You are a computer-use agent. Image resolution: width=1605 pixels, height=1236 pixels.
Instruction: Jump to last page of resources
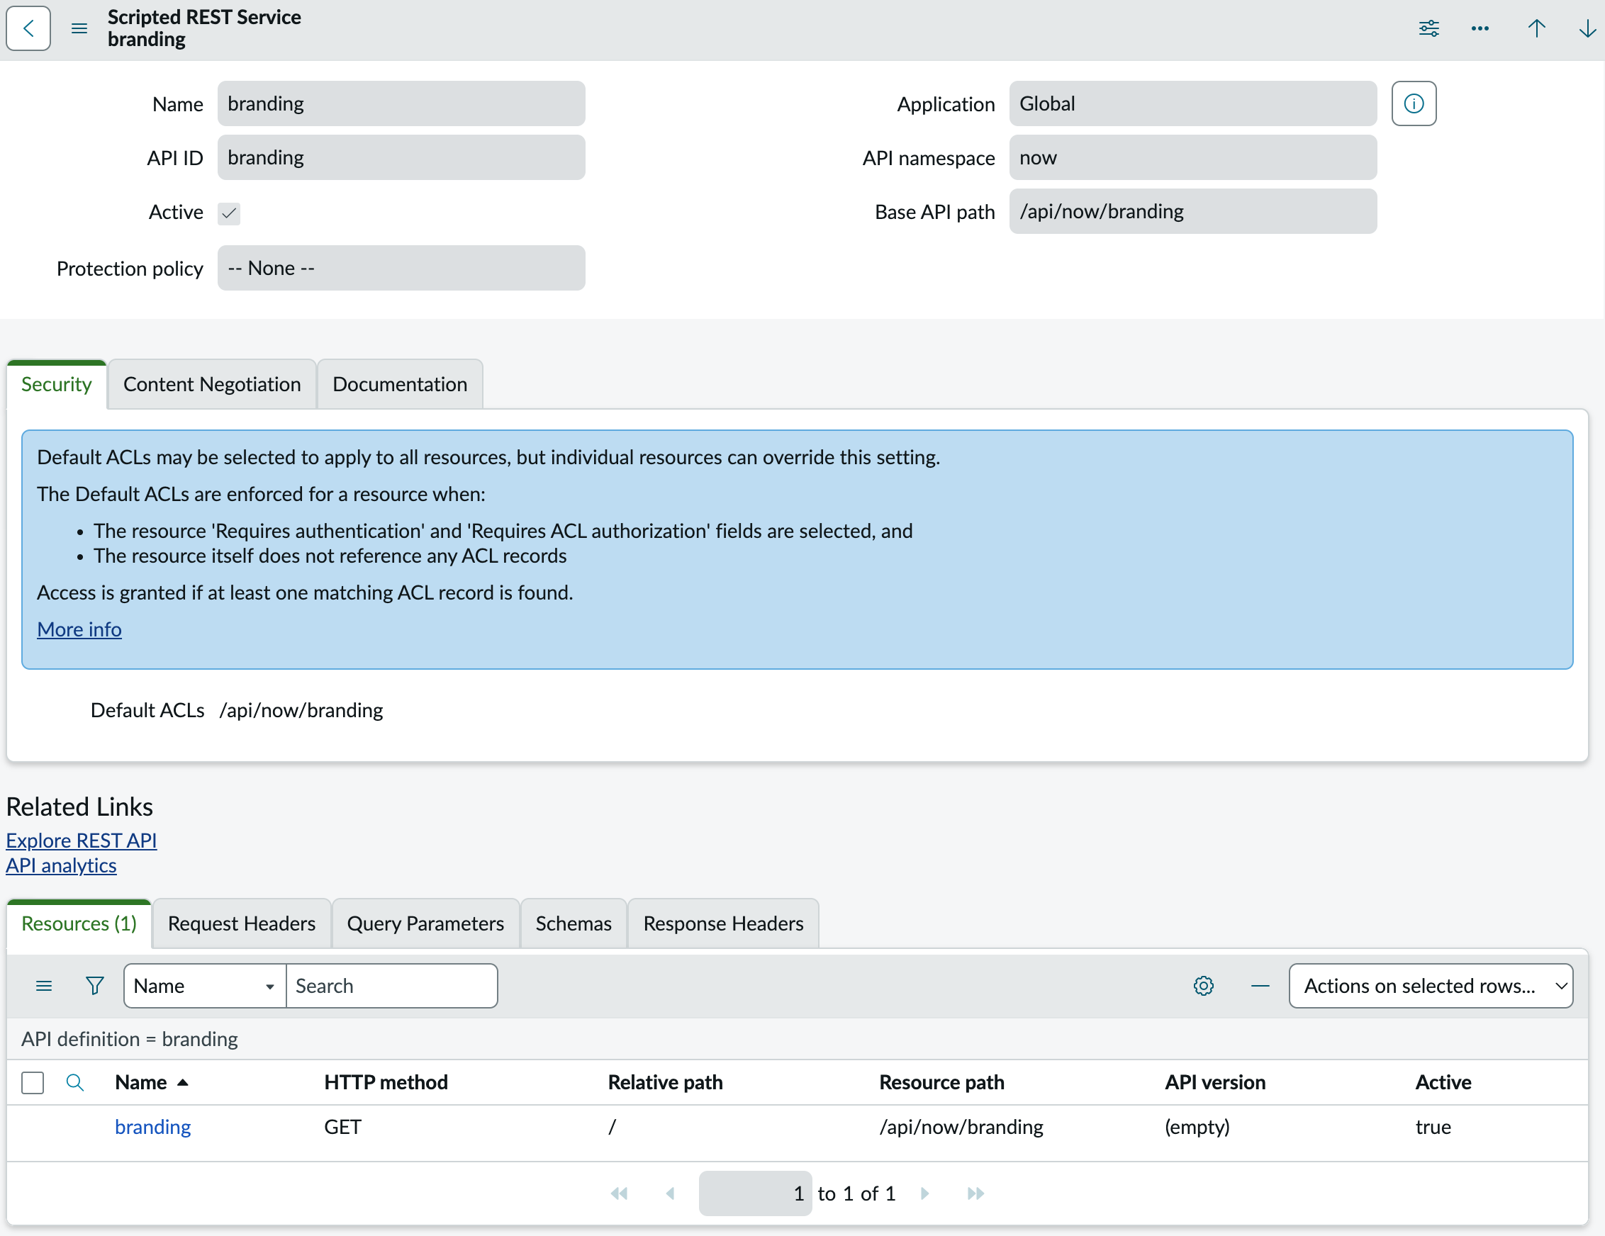[x=975, y=1193]
